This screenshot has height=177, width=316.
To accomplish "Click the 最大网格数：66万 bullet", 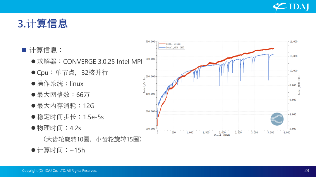I will pos(63,95).
